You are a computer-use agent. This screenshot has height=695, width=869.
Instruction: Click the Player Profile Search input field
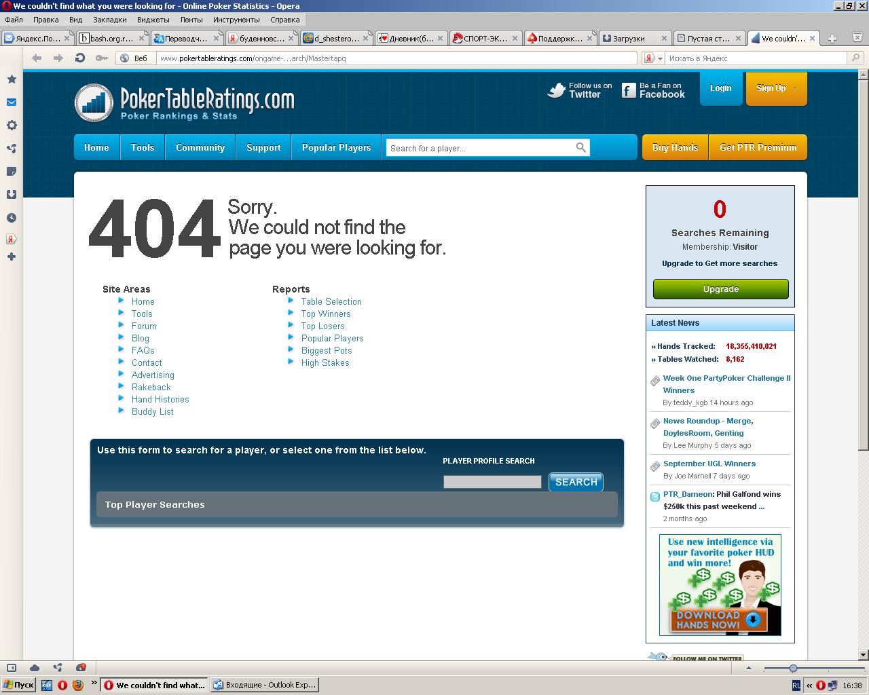click(492, 482)
